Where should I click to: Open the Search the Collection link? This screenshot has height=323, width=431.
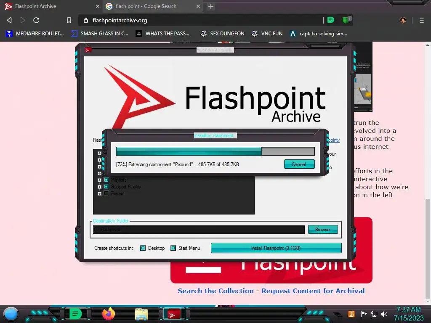(216, 291)
